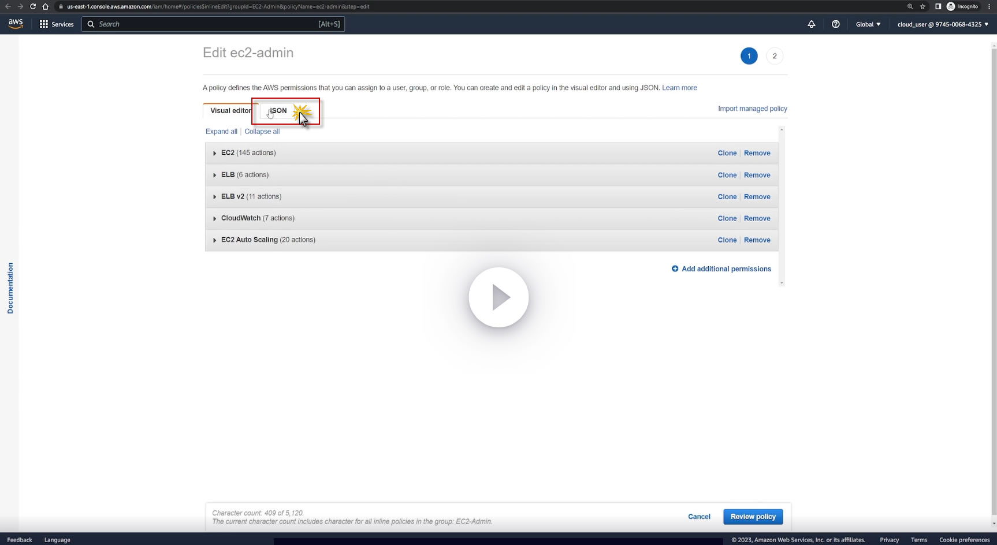Click Import managed policy

coord(753,109)
